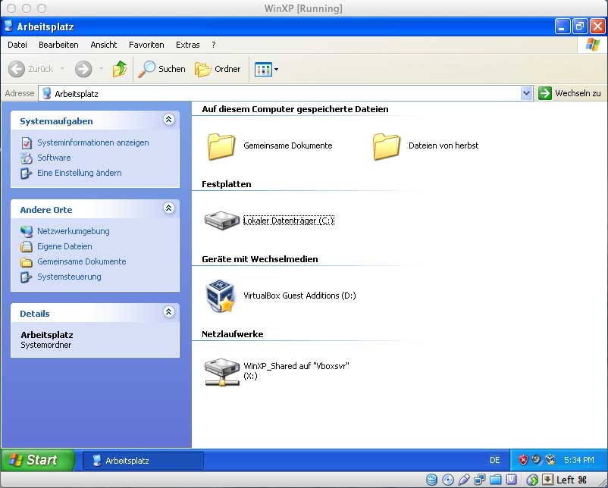Toggle the Ordner folders pane
The height and width of the screenshot is (488, 608).
pos(218,69)
